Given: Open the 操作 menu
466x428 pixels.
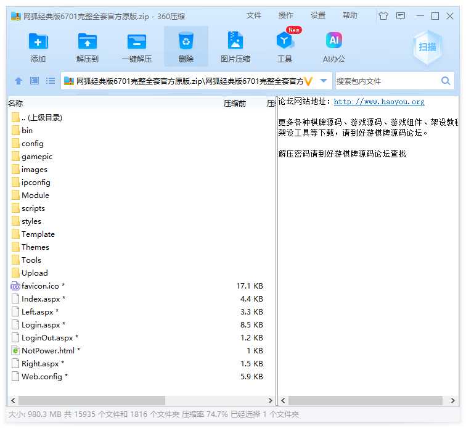Looking at the screenshot, I should 285,15.
